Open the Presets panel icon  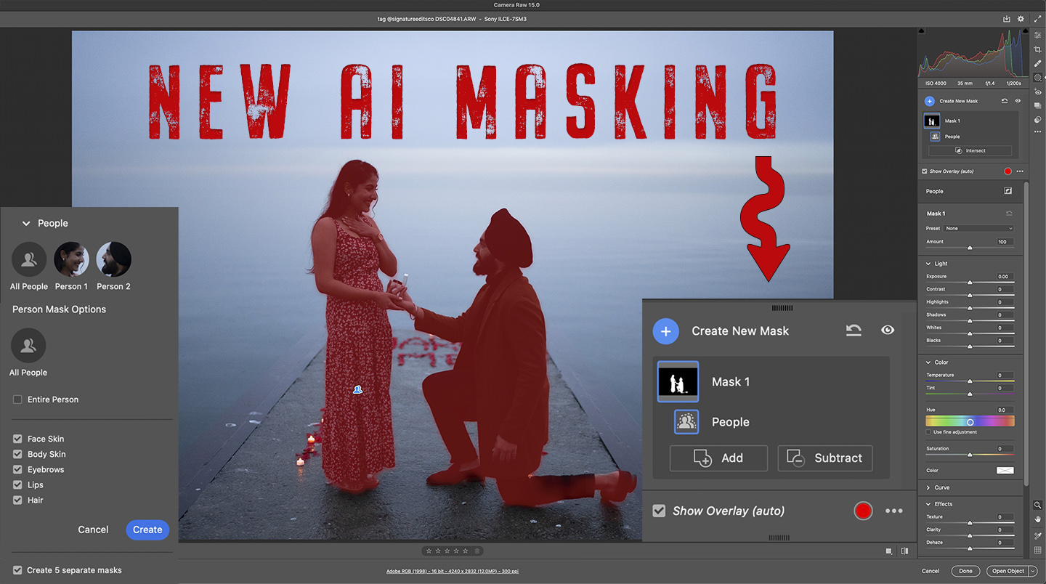point(1037,105)
